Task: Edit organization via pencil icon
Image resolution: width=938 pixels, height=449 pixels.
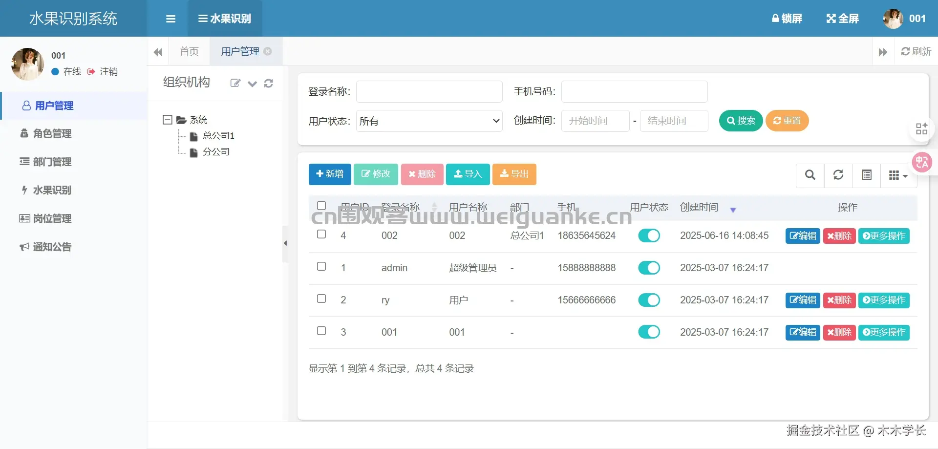Action: pyautogui.click(x=235, y=83)
